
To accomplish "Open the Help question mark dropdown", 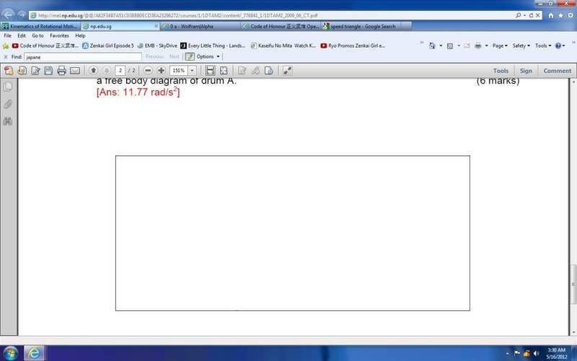I will point(560,45).
